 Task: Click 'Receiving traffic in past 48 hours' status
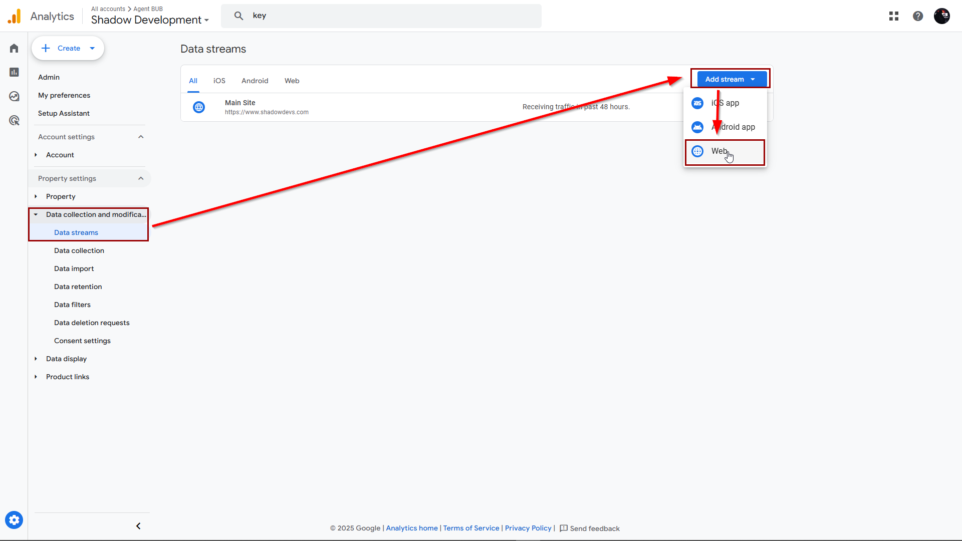(x=576, y=107)
